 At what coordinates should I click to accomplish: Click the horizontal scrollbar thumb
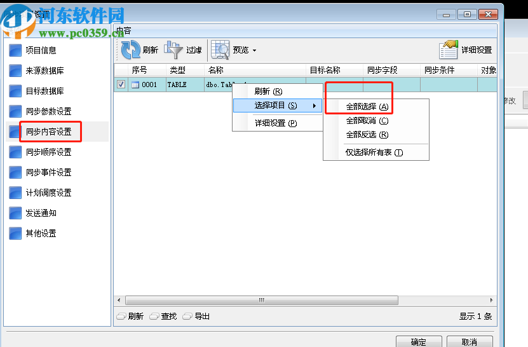[x=262, y=300]
